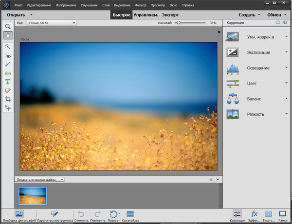Switch to the Эксперт mode tab
Screen dimensions: 292x224
tap(170, 15)
